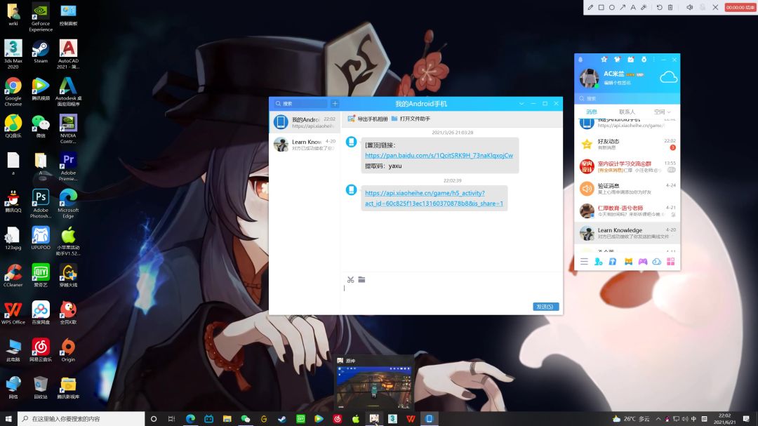Viewport: 758px width, 426px height.
Task: Show hidden system tray icons
Action: tap(658, 419)
